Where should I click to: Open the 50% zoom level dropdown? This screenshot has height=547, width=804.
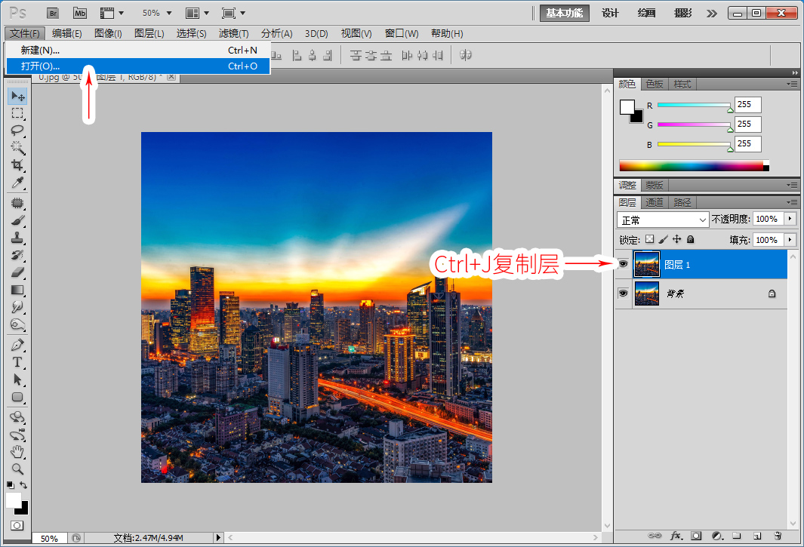pyautogui.click(x=157, y=13)
